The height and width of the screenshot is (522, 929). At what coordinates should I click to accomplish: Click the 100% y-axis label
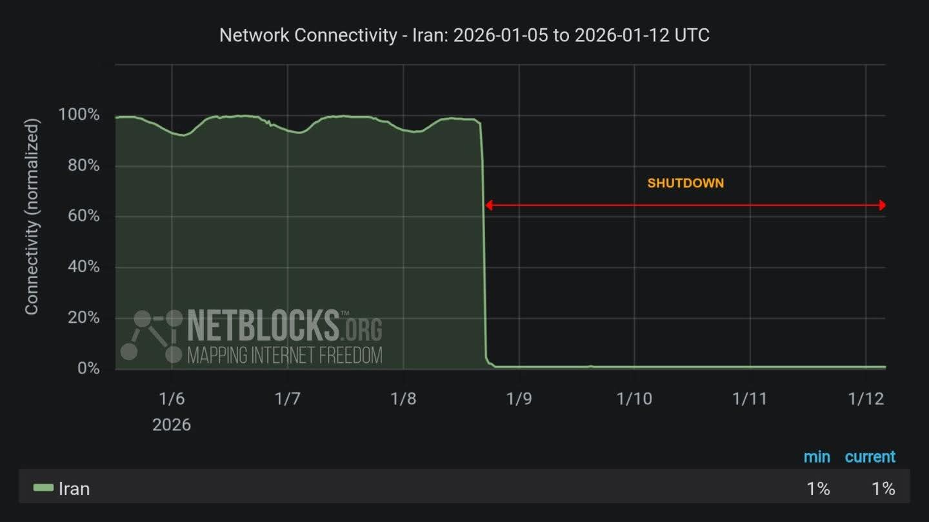[x=79, y=115]
